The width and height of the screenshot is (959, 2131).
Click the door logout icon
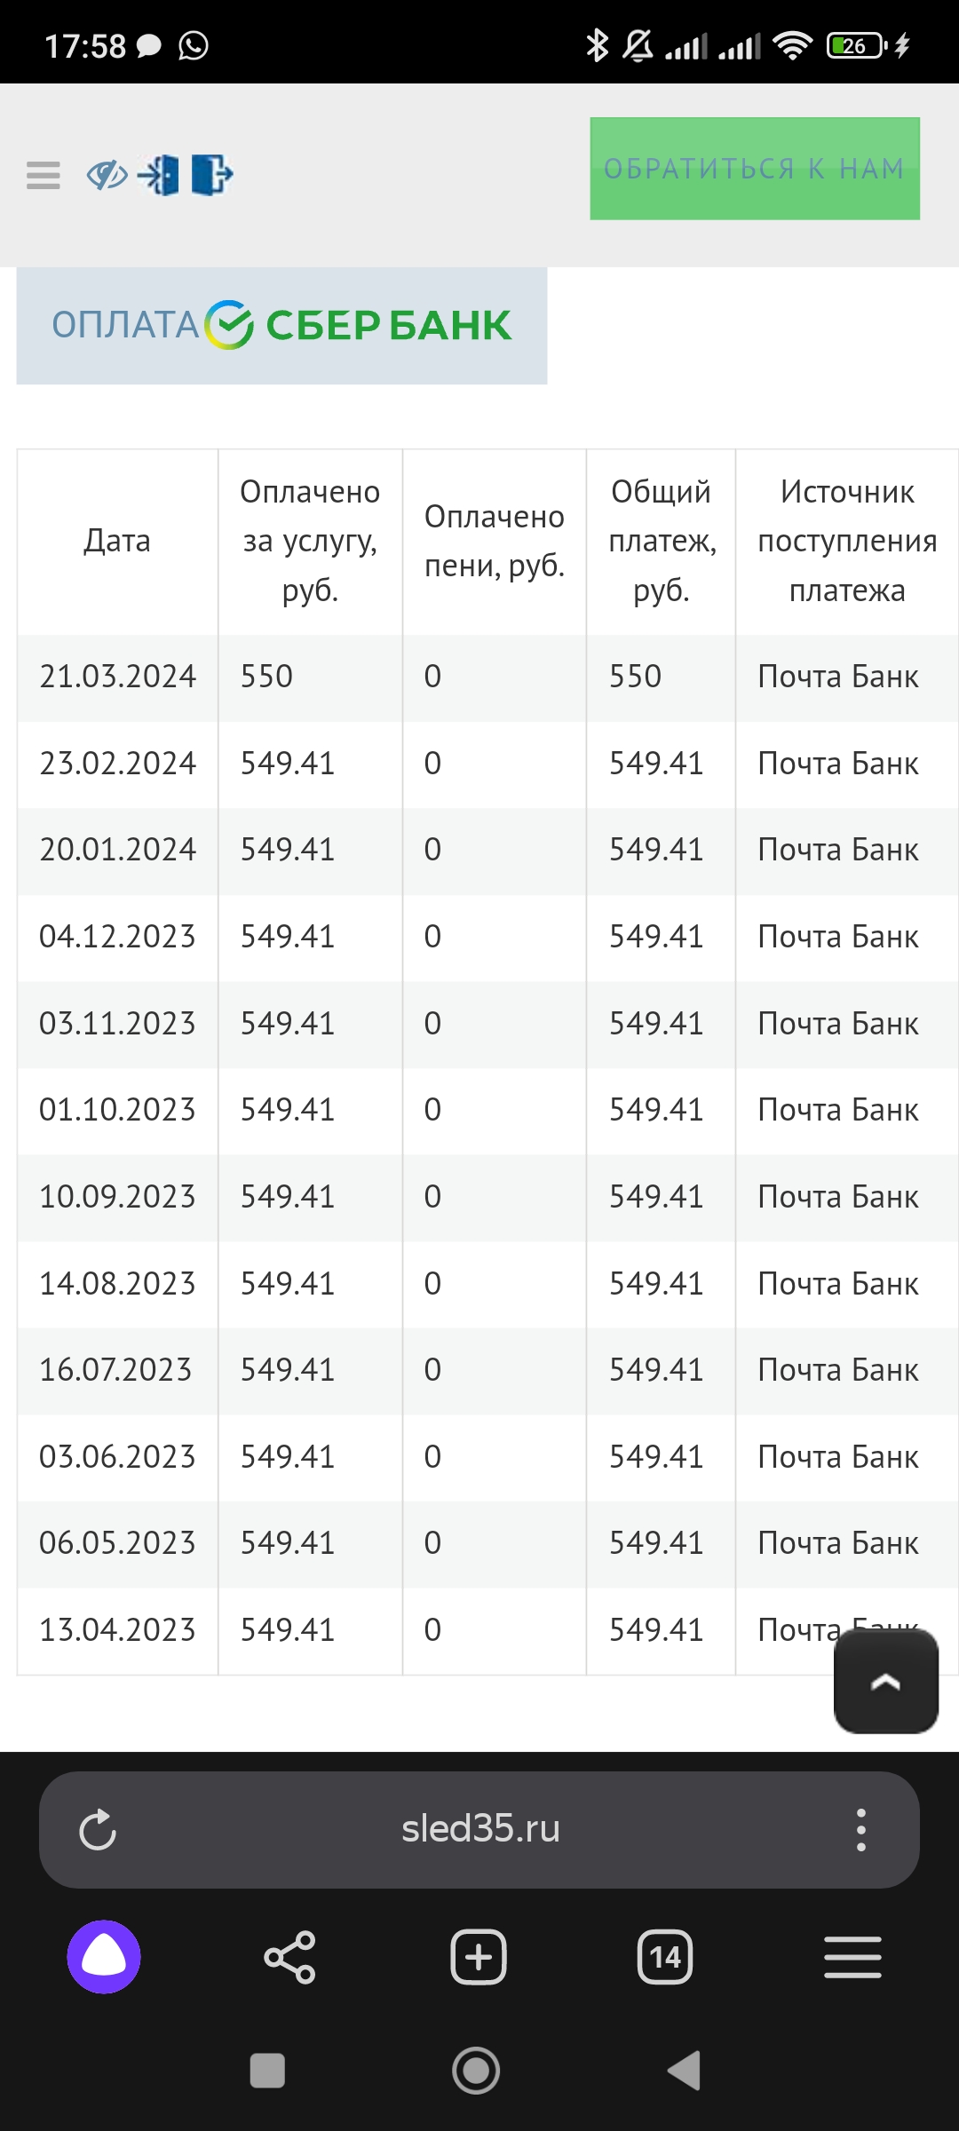pos(211,175)
